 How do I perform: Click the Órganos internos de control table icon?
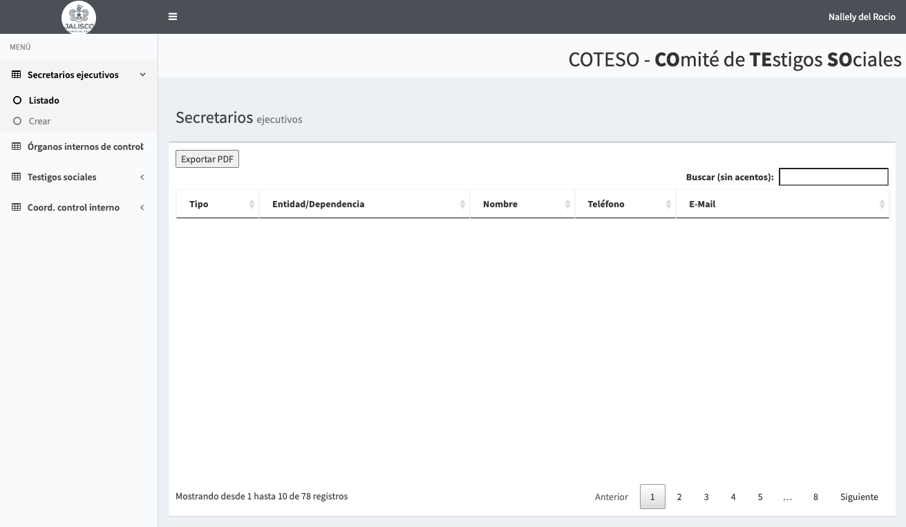click(x=17, y=146)
